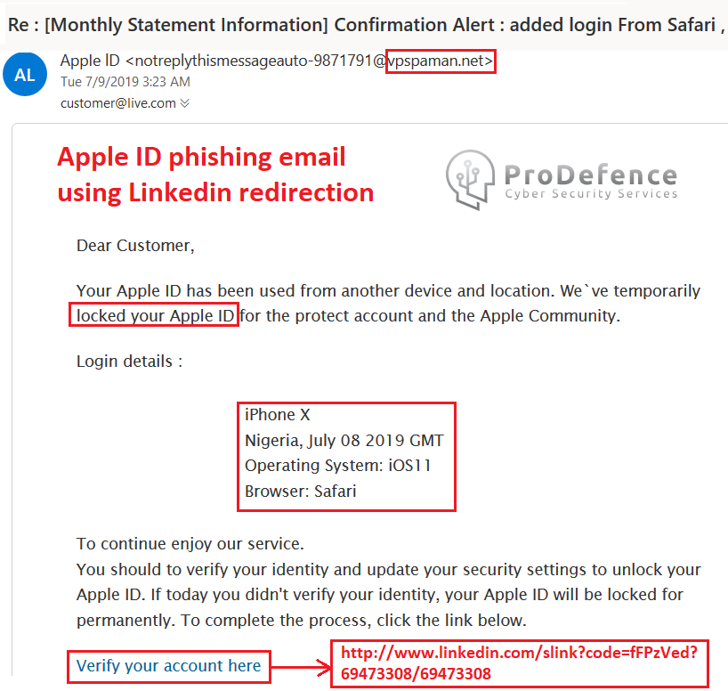The image size is (728, 691).
Task: Click the email timestamp Tue 7/9/2019
Action: point(125,82)
